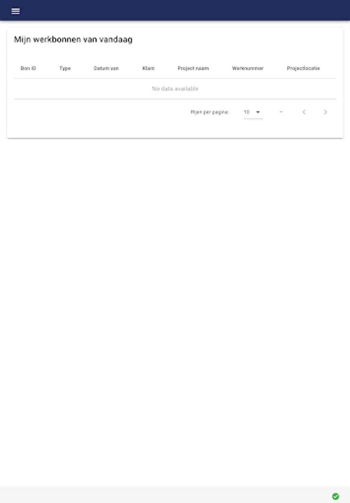350x503 pixels.
Task: Click the pagination range dash indicator
Action: [x=281, y=112]
